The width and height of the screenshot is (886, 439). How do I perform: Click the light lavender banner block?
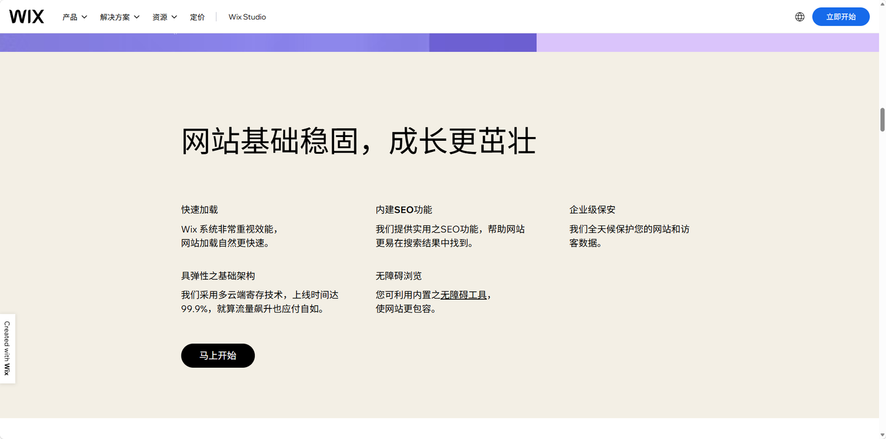(x=708, y=42)
